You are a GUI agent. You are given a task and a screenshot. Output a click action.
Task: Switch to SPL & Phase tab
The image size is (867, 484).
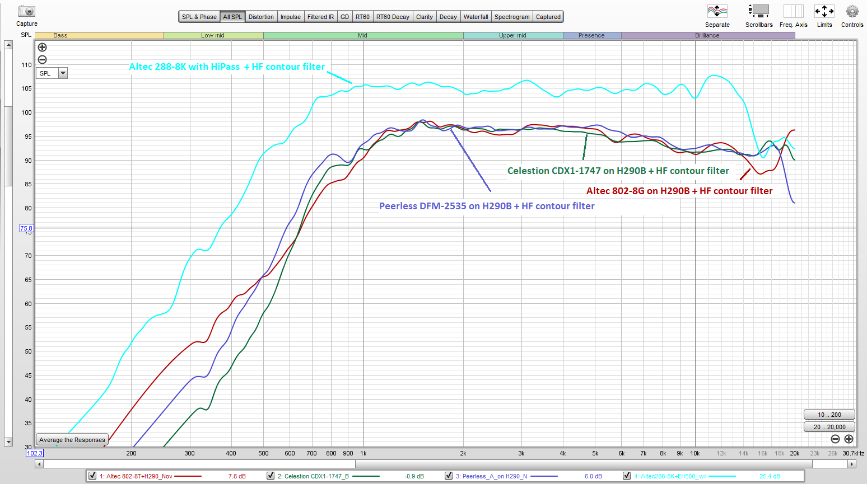coord(199,17)
